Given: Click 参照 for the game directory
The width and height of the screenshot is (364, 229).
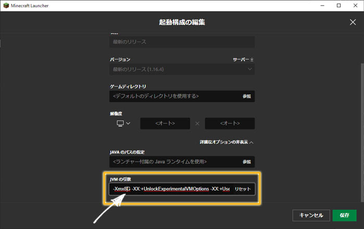Looking at the screenshot, I should pos(247,96).
